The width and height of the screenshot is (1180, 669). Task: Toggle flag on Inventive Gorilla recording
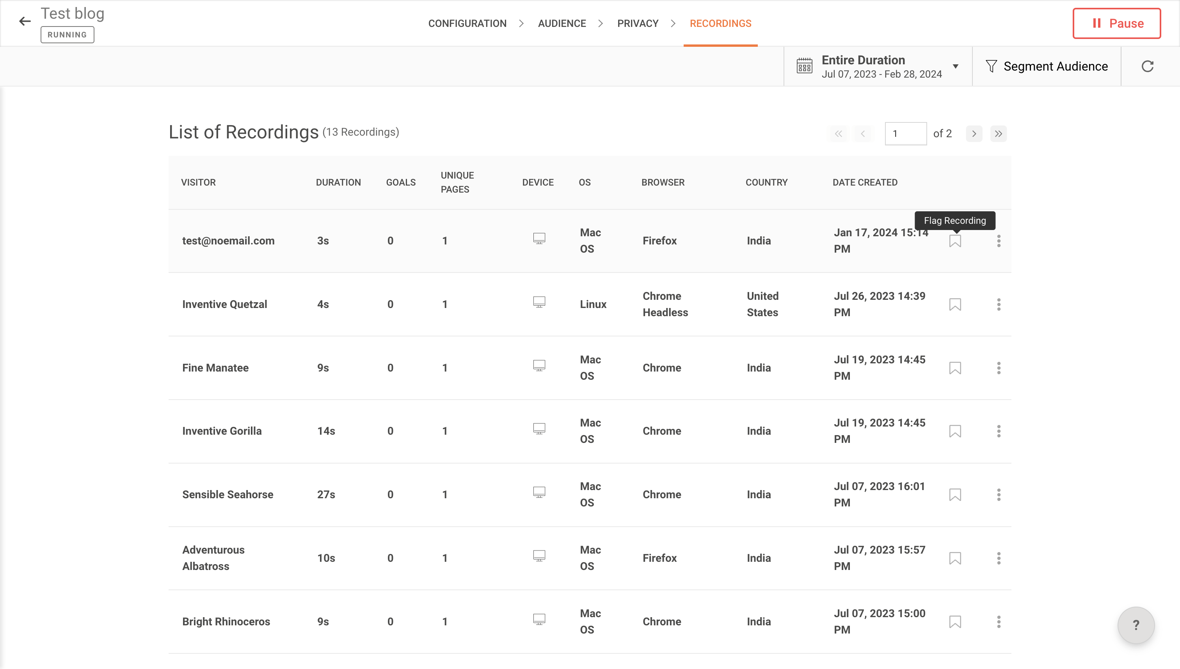[955, 431]
